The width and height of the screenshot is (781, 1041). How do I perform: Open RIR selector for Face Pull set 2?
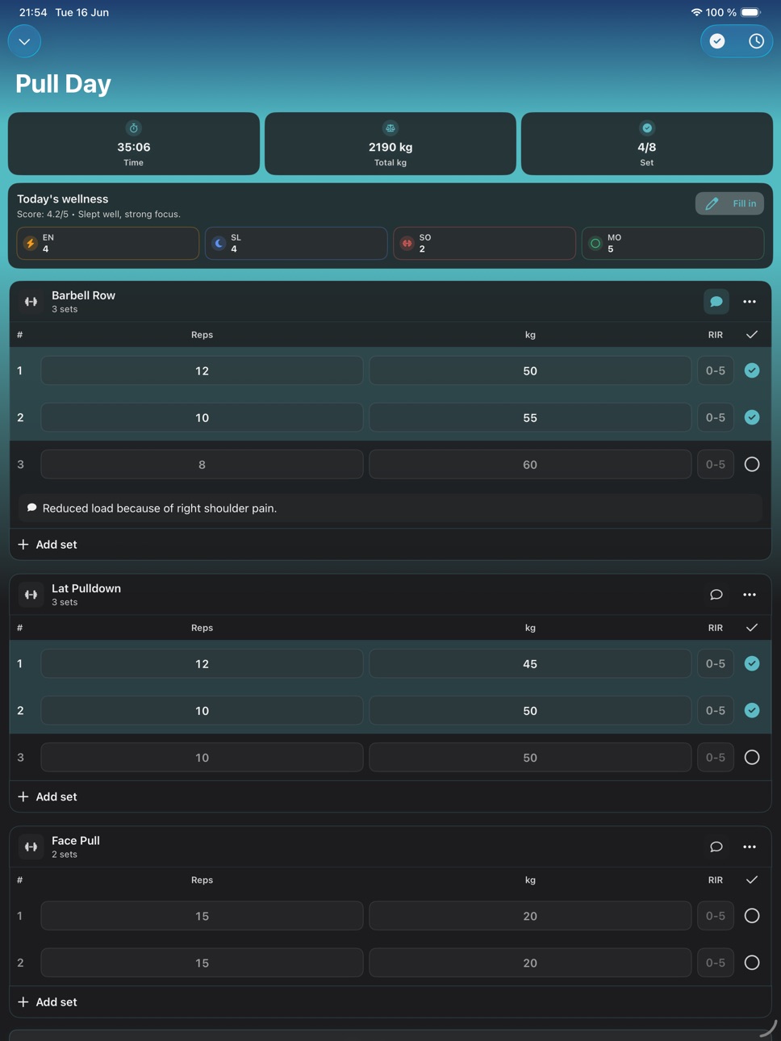click(716, 963)
